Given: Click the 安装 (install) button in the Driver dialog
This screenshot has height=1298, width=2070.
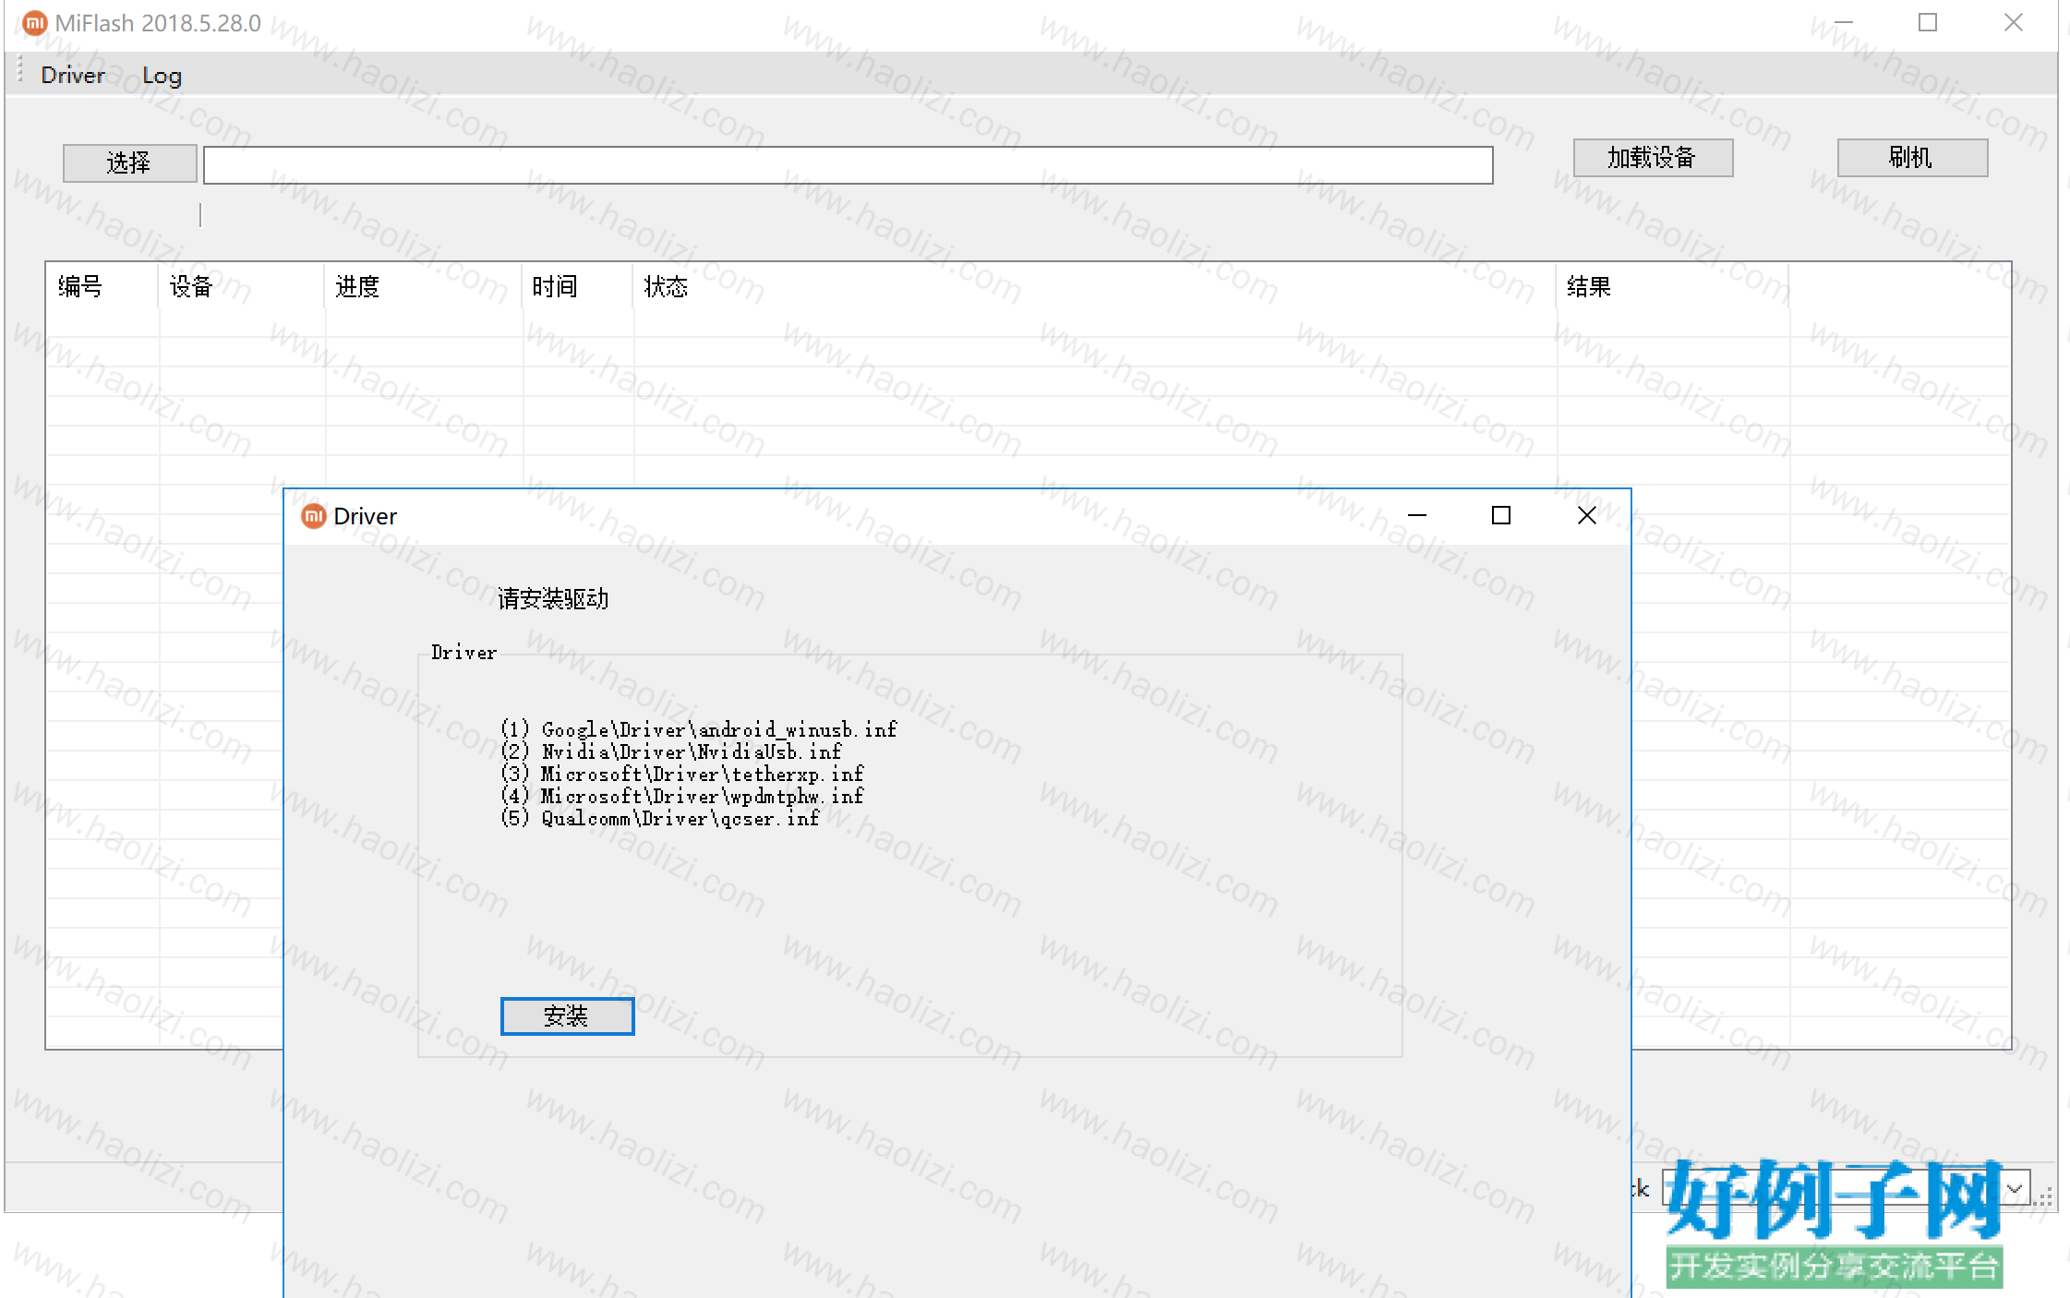Looking at the screenshot, I should click(567, 1016).
